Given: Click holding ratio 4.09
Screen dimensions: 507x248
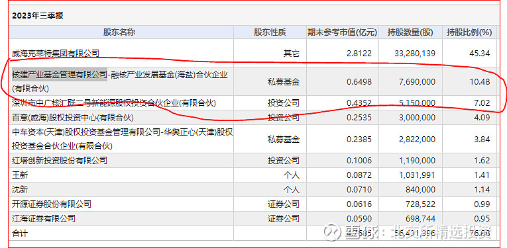Looking at the screenshot, I should point(482,118).
